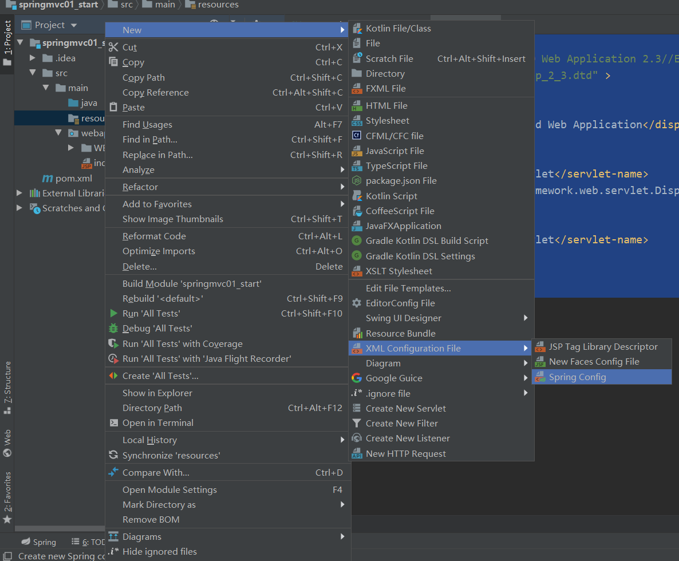The image size is (679, 561).
Task: Click the Diagrams menu icon
Action: point(113,536)
